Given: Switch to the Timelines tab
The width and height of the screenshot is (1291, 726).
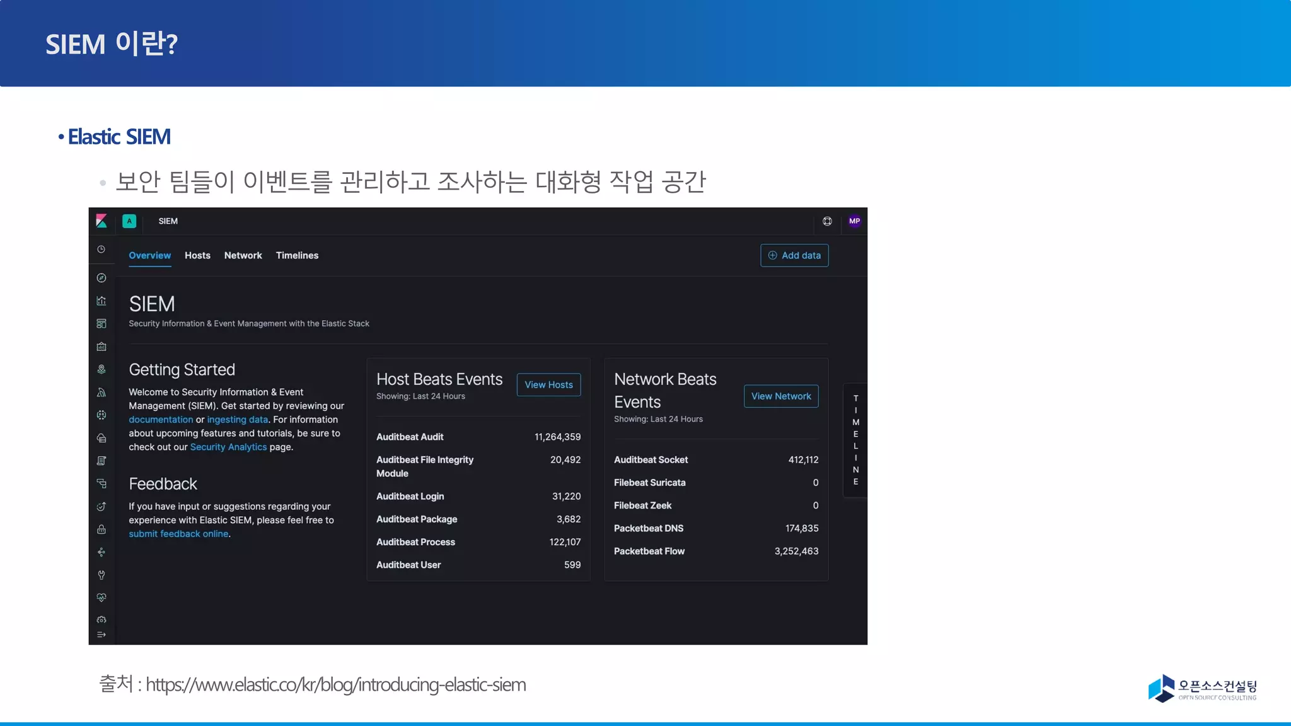Looking at the screenshot, I should coord(297,255).
